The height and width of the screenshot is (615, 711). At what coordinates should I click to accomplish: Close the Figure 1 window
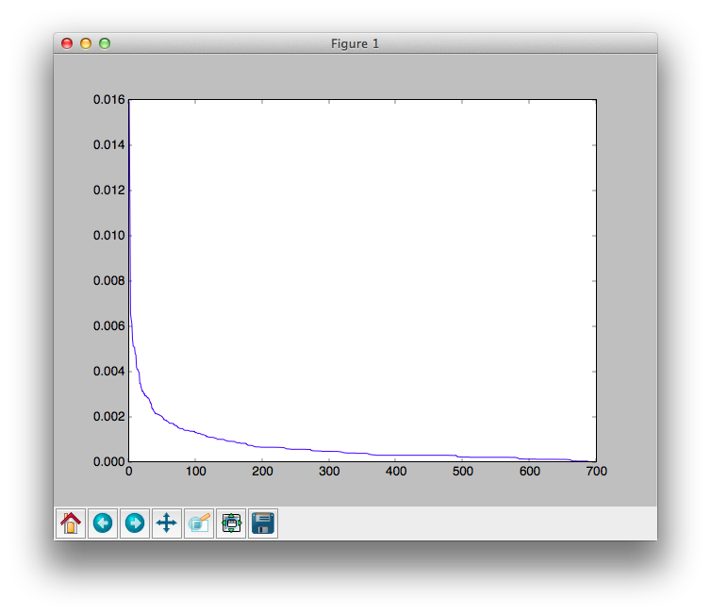[x=67, y=43]
